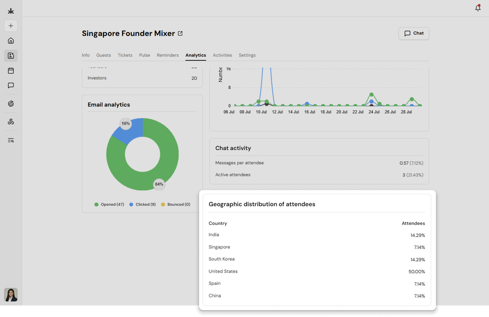Click the Attendees column header

click(x=413, y=223)
